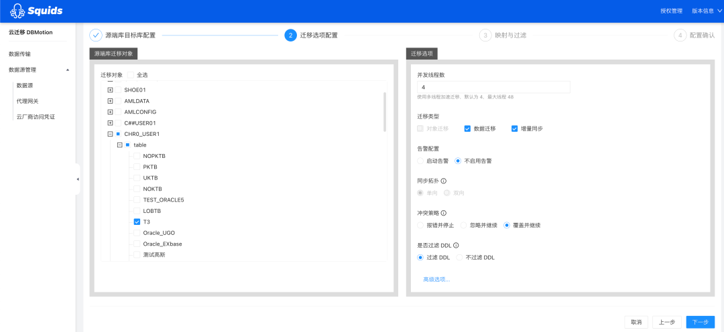Screen dimensions: 724x332
Task: Select the 启动告警 radio option
Action: coord(420,161)
